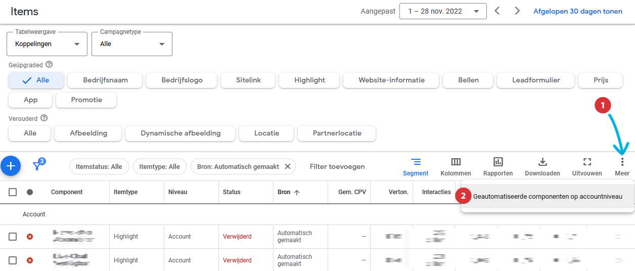Go to next date range
635x271 pixels.
[x=517, y=11]
